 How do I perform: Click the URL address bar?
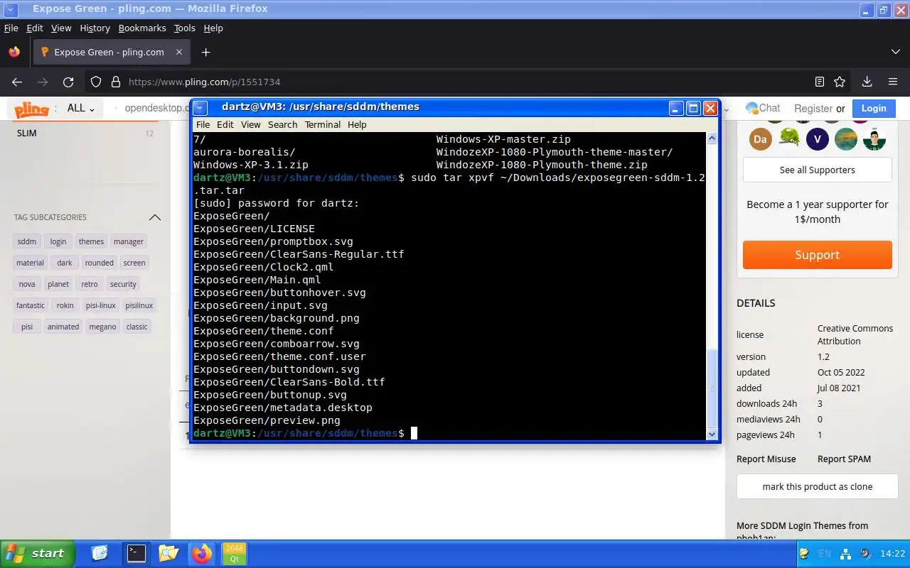pyautogui.click(x=466, y=82)
